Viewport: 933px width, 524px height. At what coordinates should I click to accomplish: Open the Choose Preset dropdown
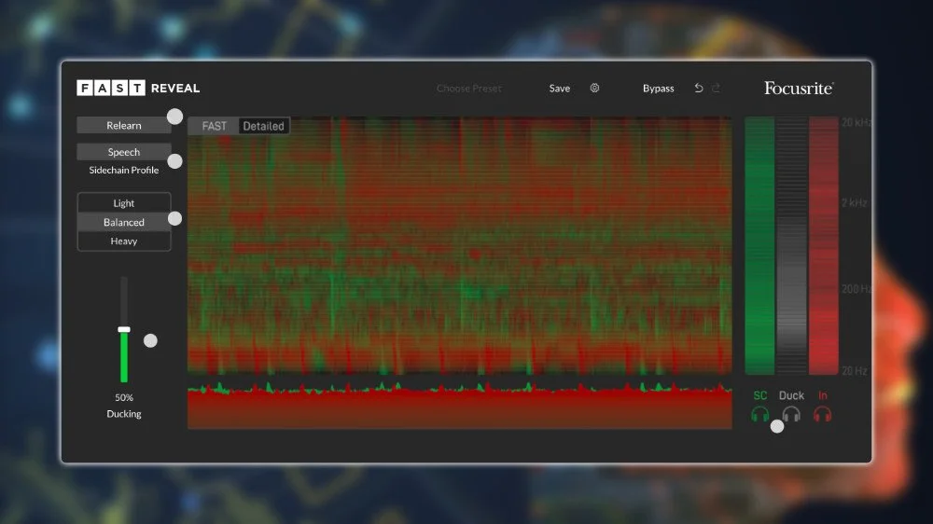coord(469,88)
